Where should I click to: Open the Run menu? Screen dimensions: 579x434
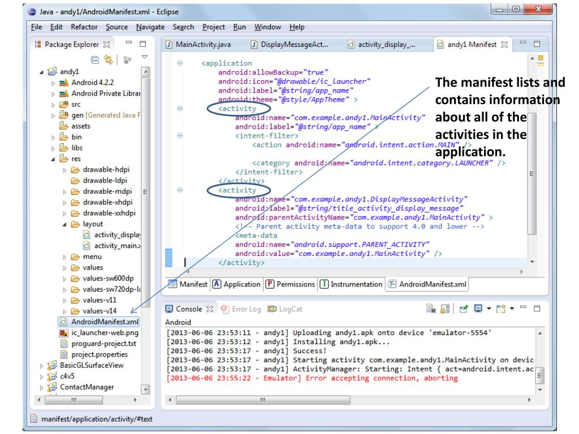tap(240, 27)
